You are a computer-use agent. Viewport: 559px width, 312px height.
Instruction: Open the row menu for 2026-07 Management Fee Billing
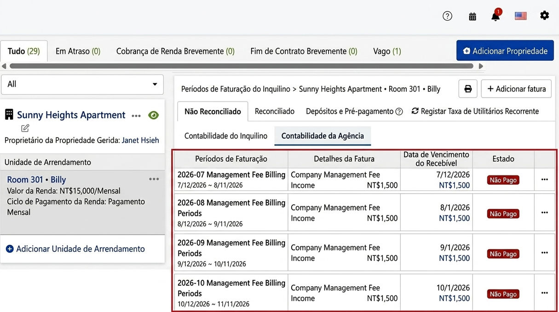pos(545,179)
